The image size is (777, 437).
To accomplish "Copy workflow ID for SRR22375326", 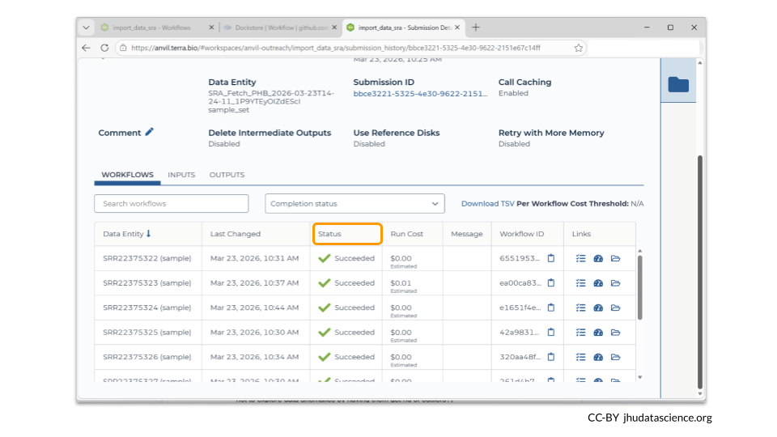I will point(551,357).
